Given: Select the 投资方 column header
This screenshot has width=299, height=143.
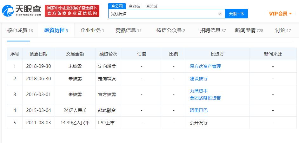Looking at the screenshot, I should click(217, 54).
